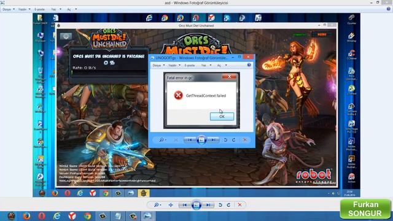Open help in the outer Photo Viewer toolbar
This screenshot has height=221, width=393.
coord(389,9)
